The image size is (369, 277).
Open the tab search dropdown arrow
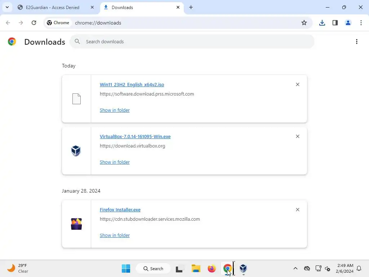click(7, 7)
